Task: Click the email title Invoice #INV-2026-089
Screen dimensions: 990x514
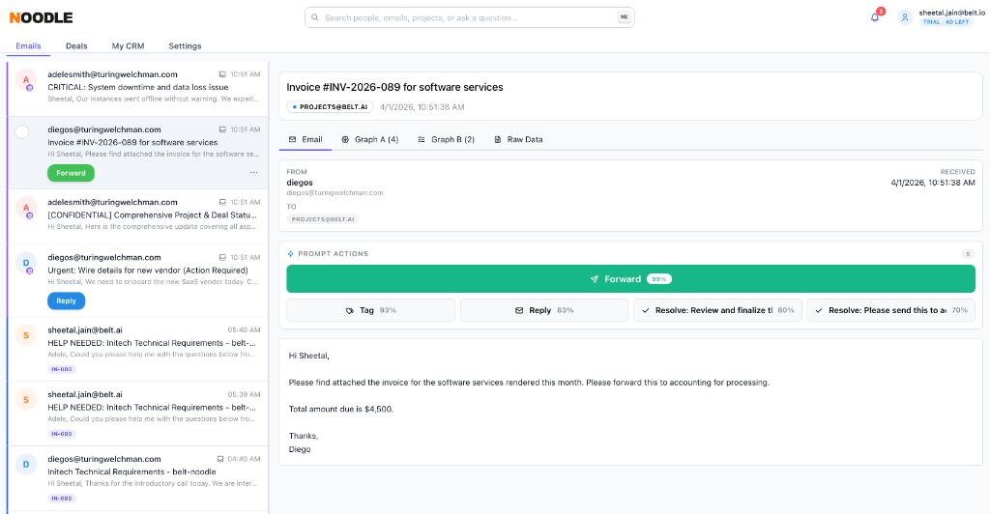Action: tap(394, 87)
